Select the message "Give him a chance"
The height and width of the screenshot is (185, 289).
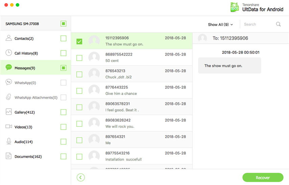click(x=131, y=90)
